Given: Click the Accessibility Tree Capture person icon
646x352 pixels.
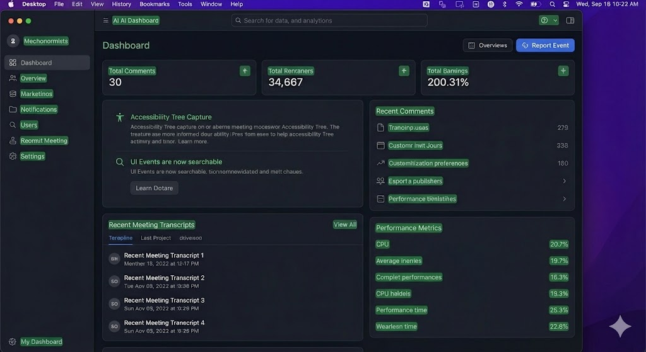Looking at the screenshot, I should point(120,117).
